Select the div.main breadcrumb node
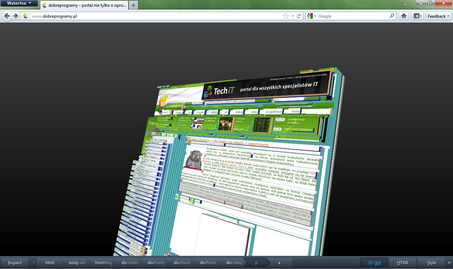Viewport: 453px width, 269px height. coord(130,263)
